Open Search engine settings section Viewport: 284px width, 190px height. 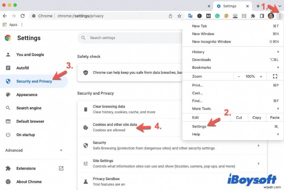[29, 108]
